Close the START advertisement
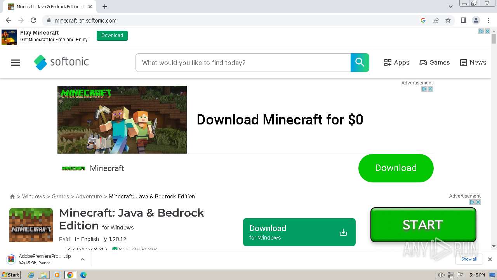This screenshot has height=280, width=497. (478, 202)
